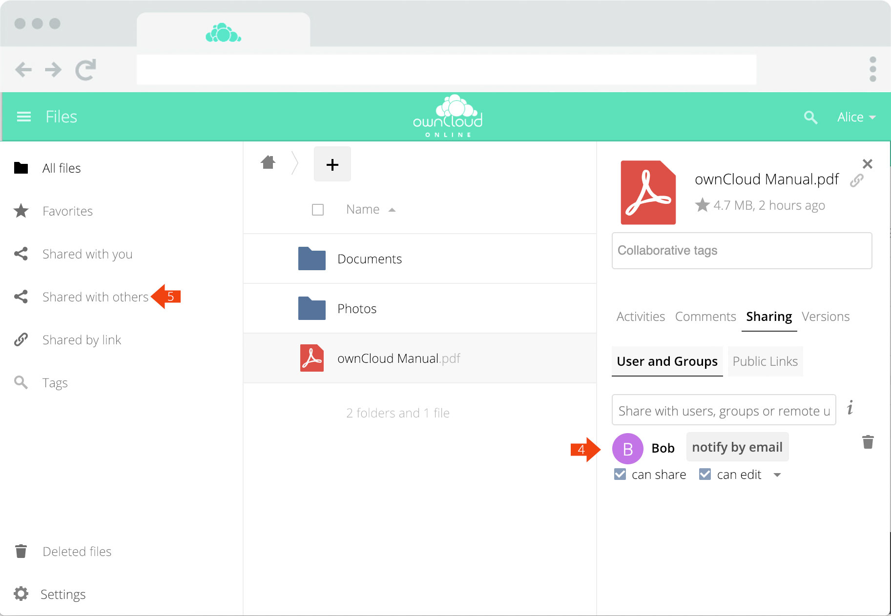Reload the page in browser
This screenshot has width=891, height=616.
tap(85, 70)
